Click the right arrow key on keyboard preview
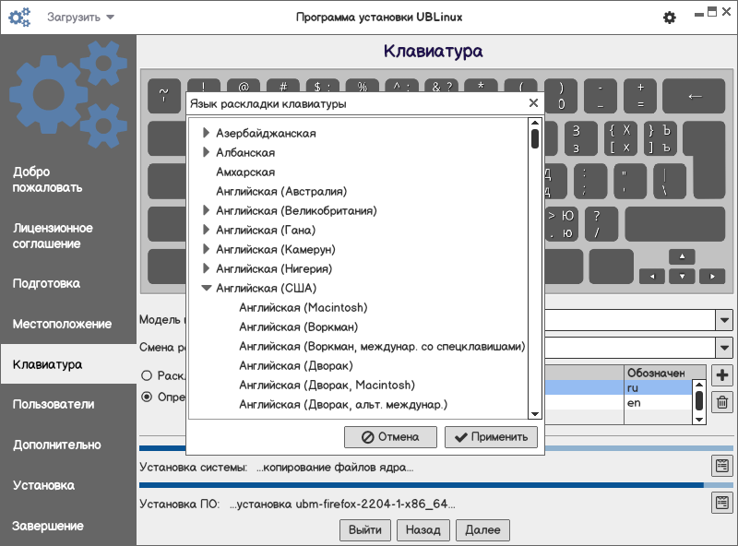Screen dimensions: 738x546 tap(711, 277)
